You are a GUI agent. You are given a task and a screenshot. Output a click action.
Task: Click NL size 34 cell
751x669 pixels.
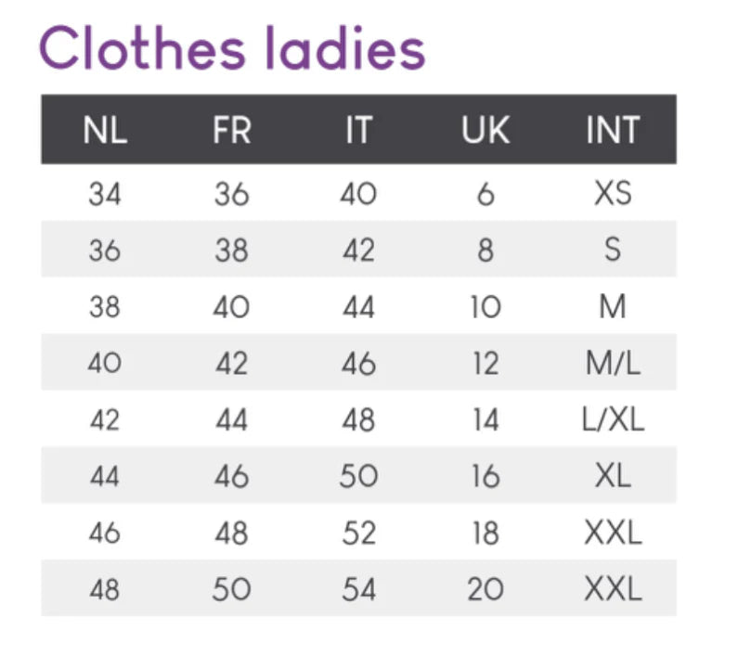click(105, 194)
